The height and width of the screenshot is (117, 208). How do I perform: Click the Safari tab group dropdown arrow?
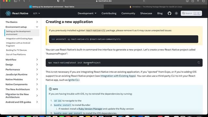(19, 1)
